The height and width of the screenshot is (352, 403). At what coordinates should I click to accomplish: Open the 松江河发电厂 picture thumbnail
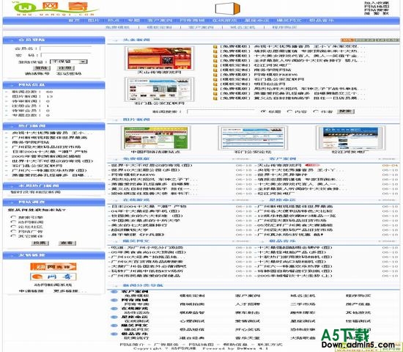[x=350, y=138]
